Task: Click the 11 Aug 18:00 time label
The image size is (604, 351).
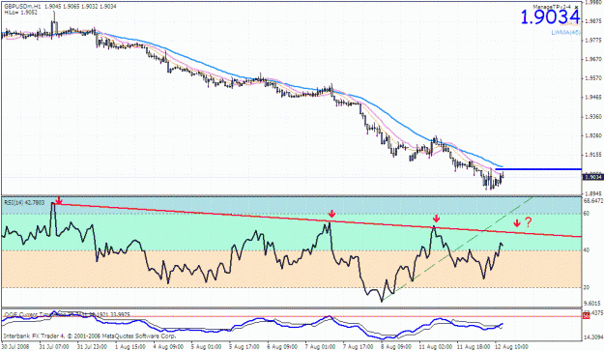Action: (474, 347)
